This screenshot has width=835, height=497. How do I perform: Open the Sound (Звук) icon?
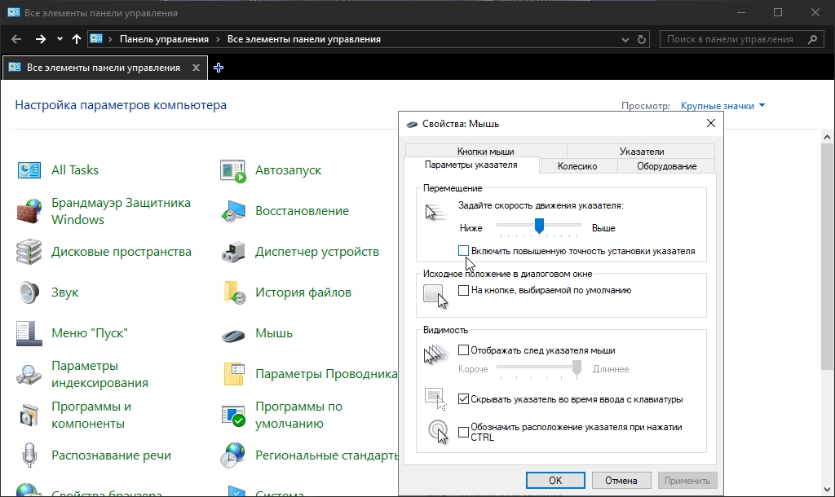tap(29, 292)
